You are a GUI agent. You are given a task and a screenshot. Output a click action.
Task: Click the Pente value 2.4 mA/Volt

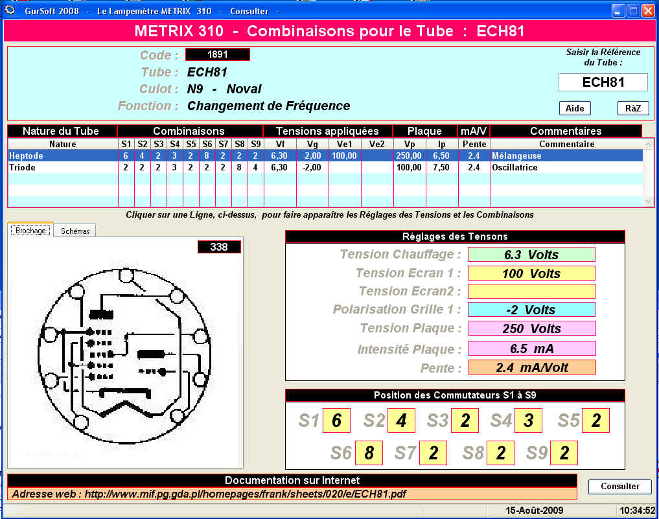point(531,367)
